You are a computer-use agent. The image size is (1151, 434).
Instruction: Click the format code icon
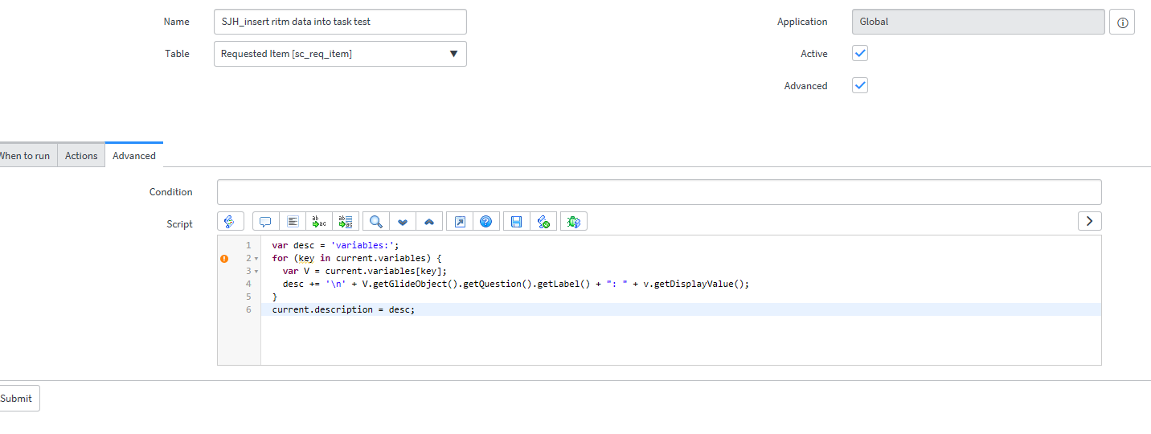[x=293, y=221]
